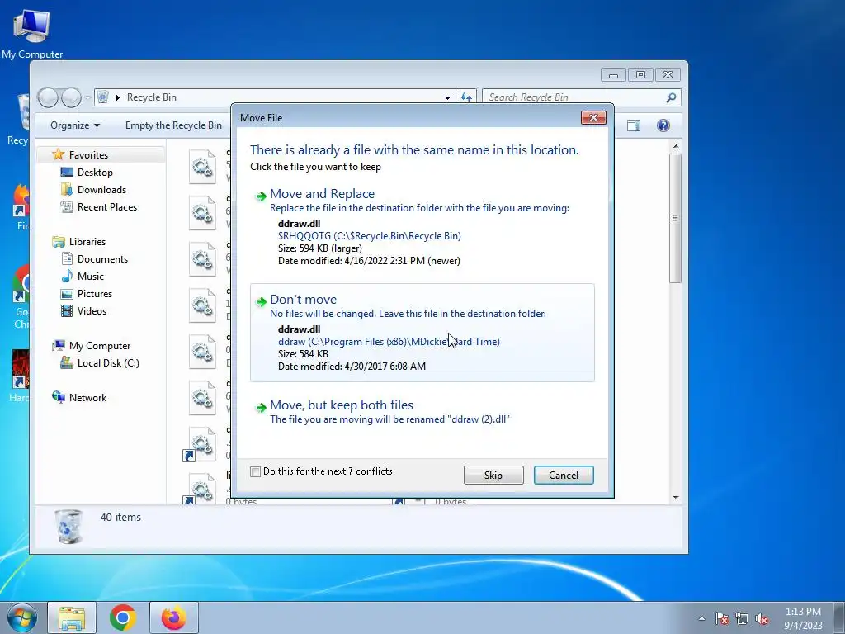
Task: Choose the Move and Replace option
Action: 422,228
